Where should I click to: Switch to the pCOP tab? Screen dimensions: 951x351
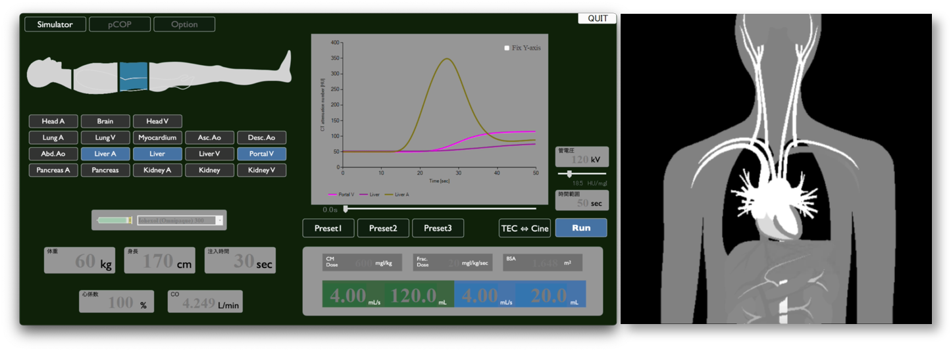click(x=120, y=24)
